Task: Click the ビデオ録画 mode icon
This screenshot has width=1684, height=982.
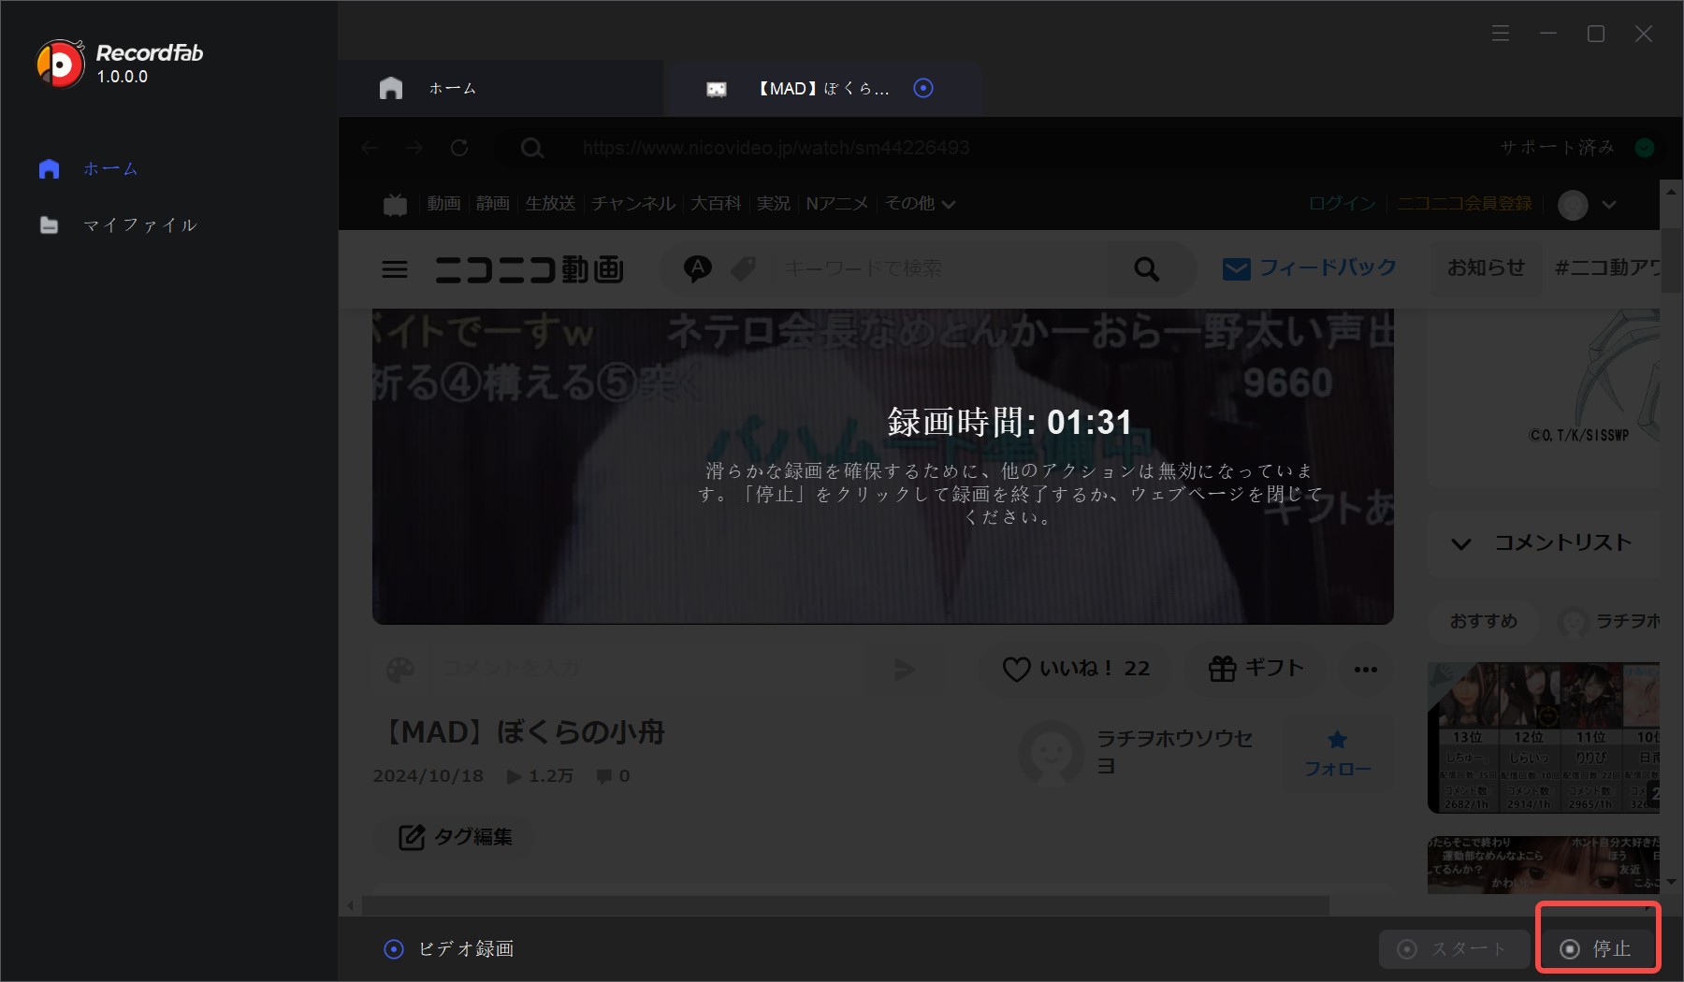Action: 394,949
